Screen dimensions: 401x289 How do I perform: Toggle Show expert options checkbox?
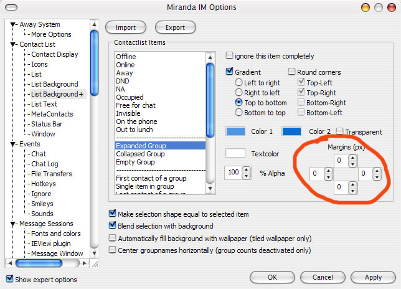pos(10,278)
